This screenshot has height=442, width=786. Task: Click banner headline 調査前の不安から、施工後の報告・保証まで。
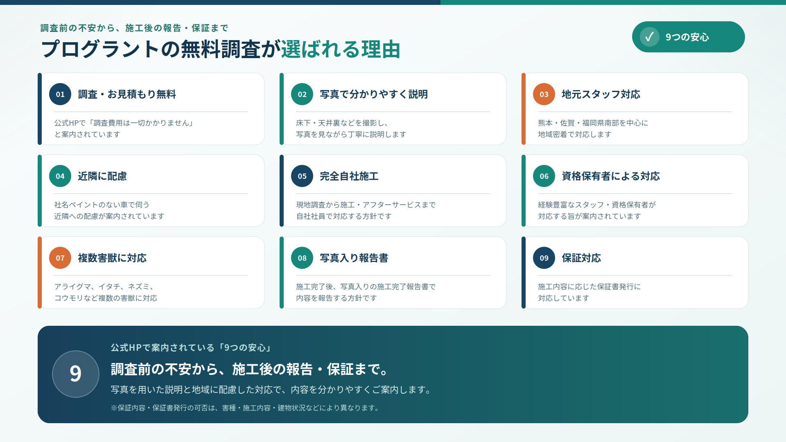250,369
